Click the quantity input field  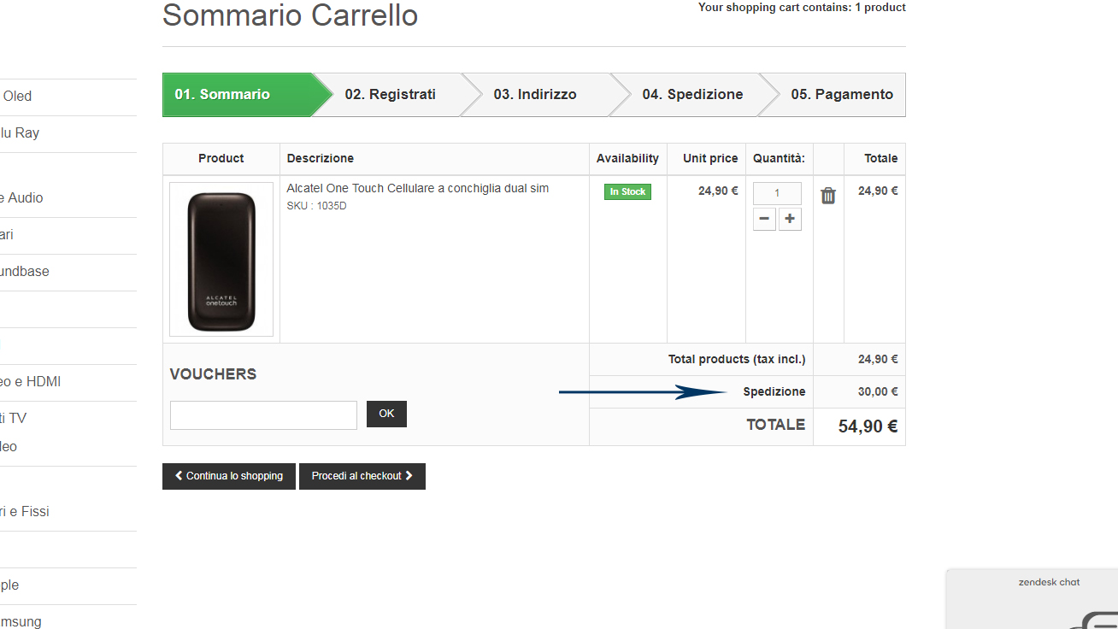(777, 193)
